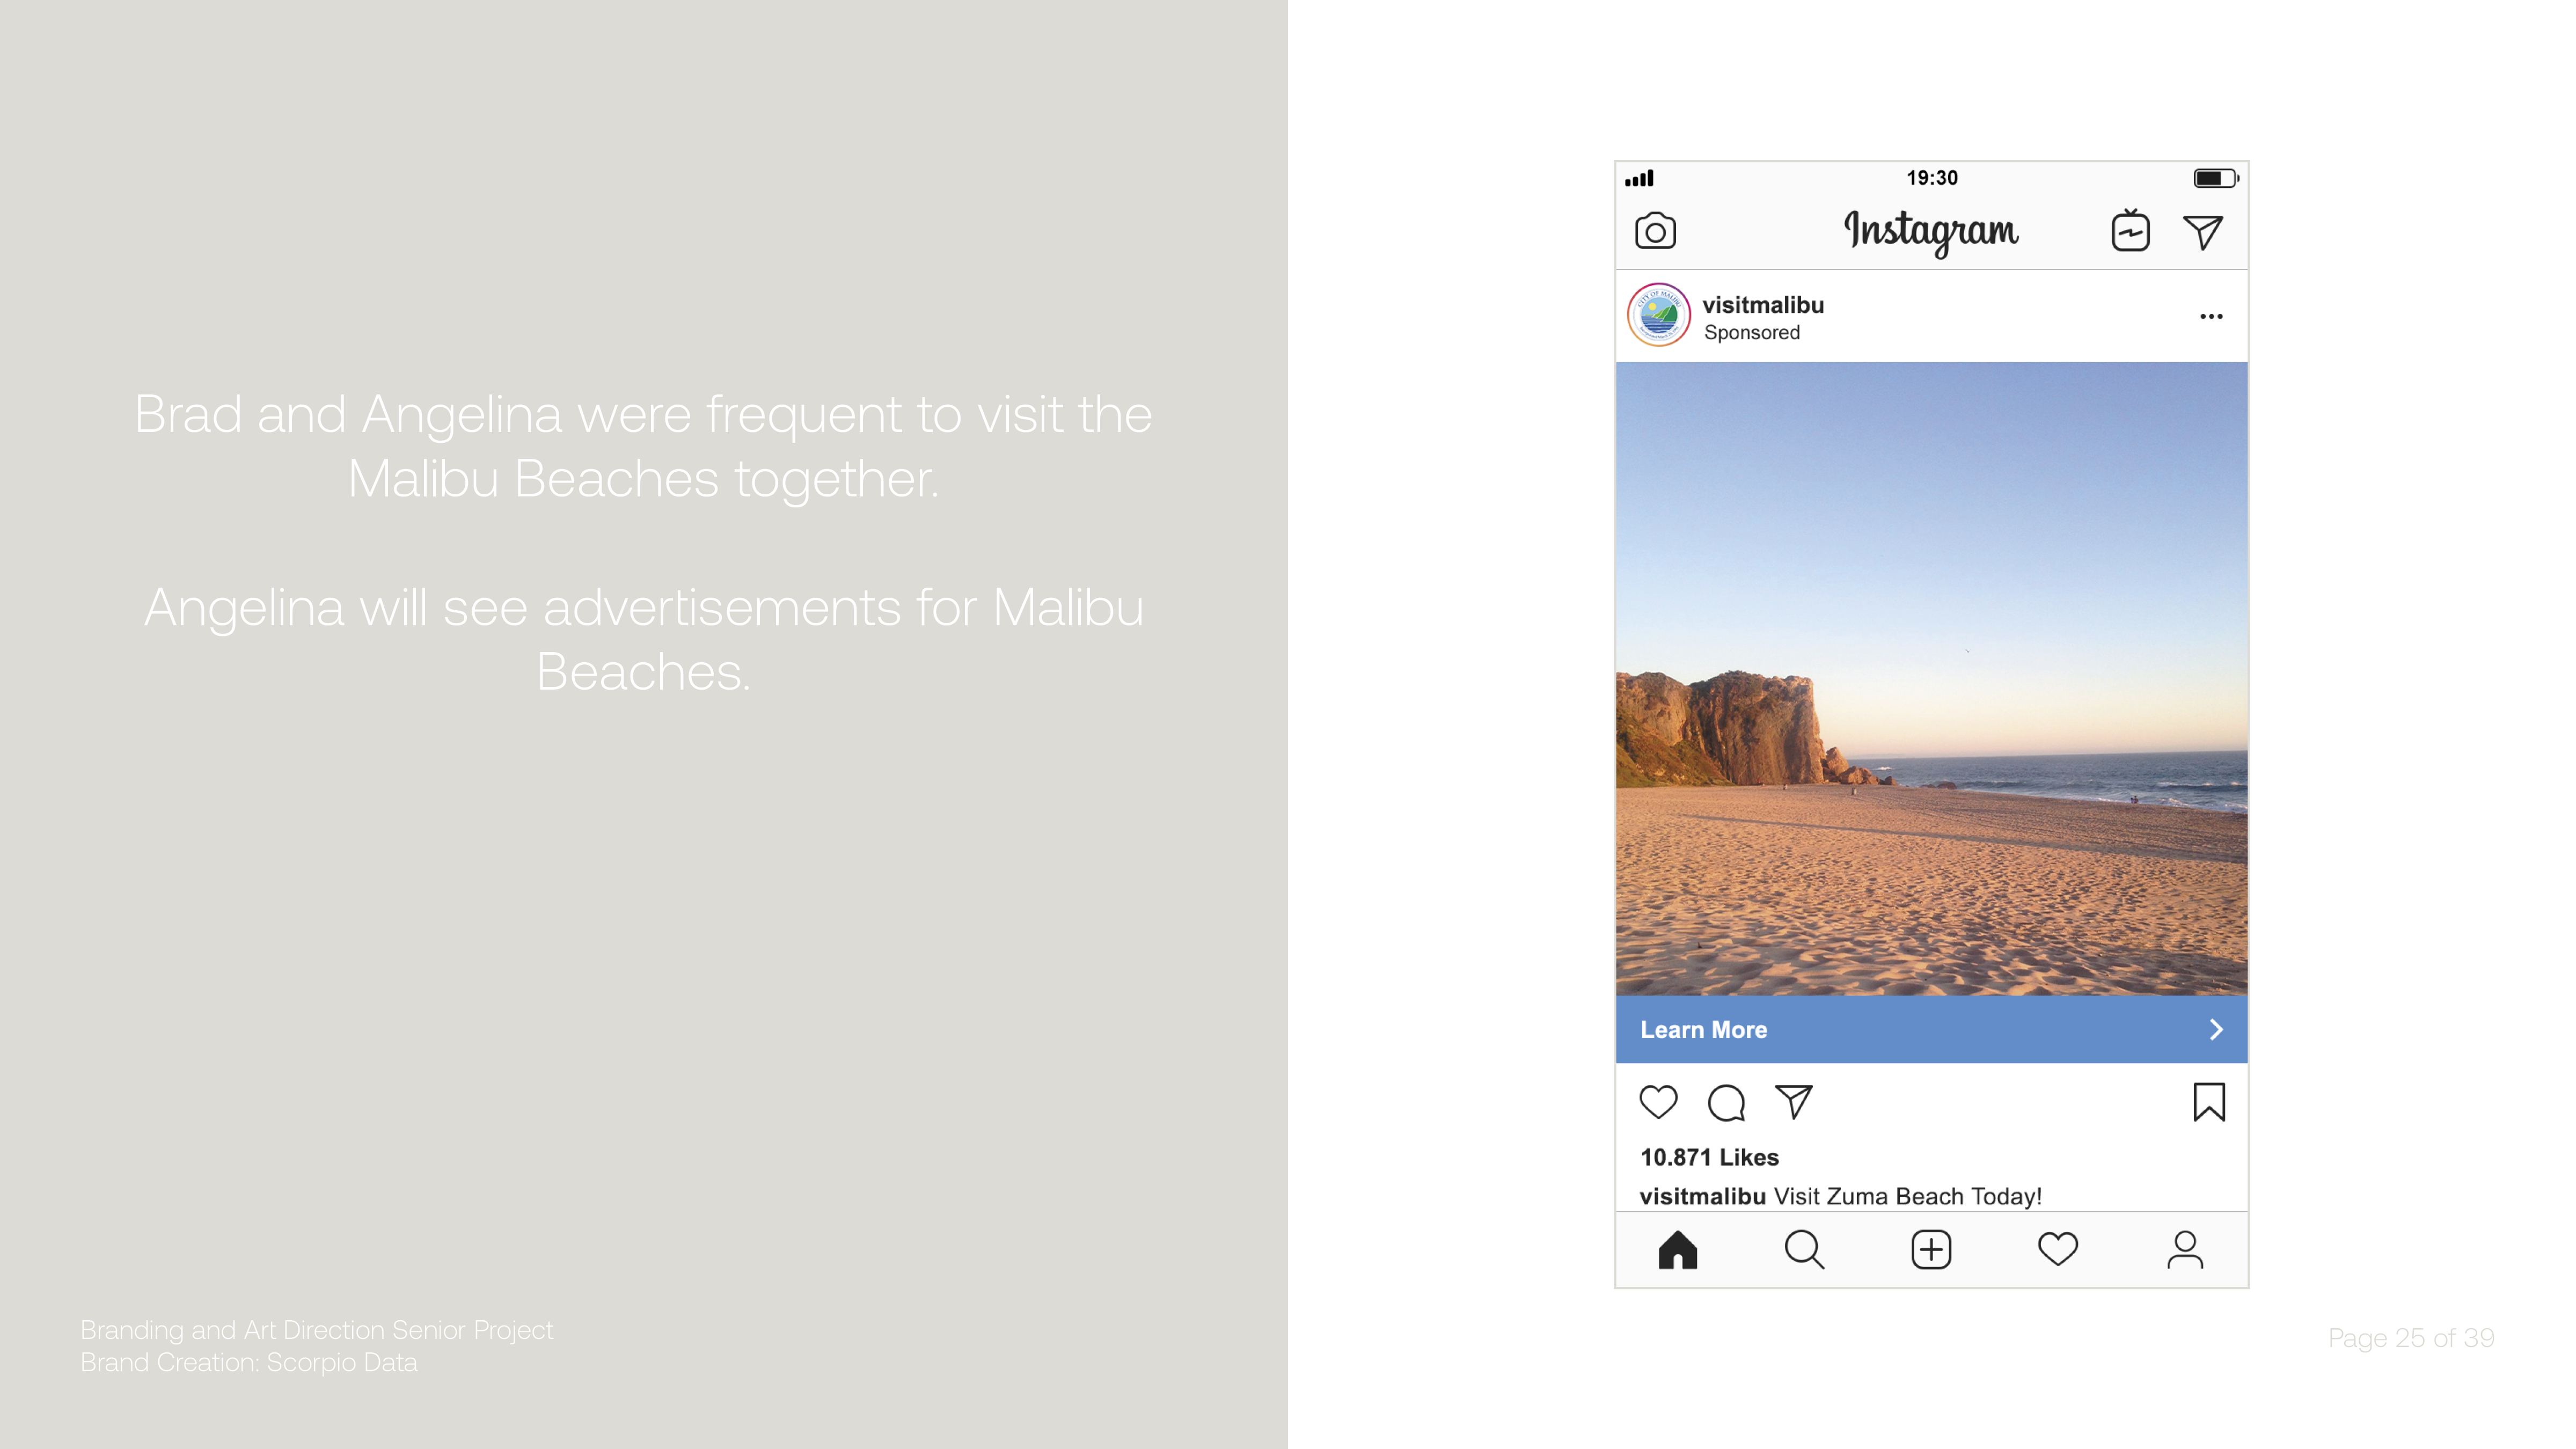
Task: Open visitmalibu profile avatar
Action: [1658, 315]
